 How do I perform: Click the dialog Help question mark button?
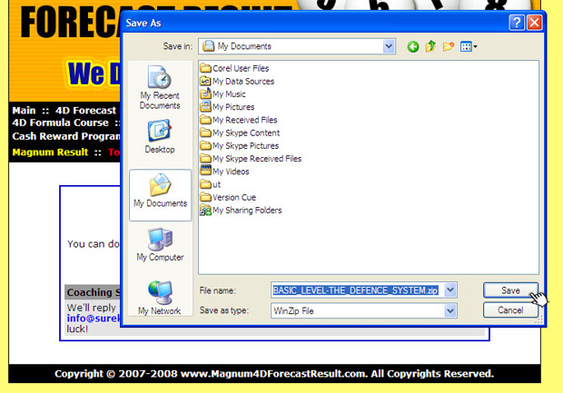pyautogui.click(x=517, y=22)
